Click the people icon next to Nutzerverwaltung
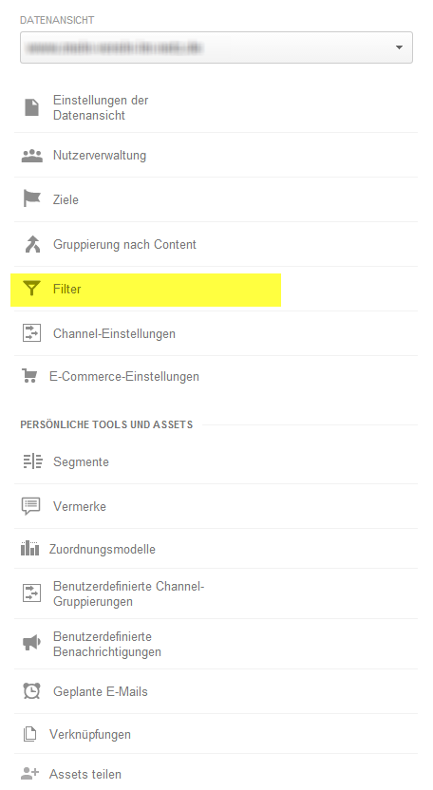433x790 pixels. [x=31, y=156]
